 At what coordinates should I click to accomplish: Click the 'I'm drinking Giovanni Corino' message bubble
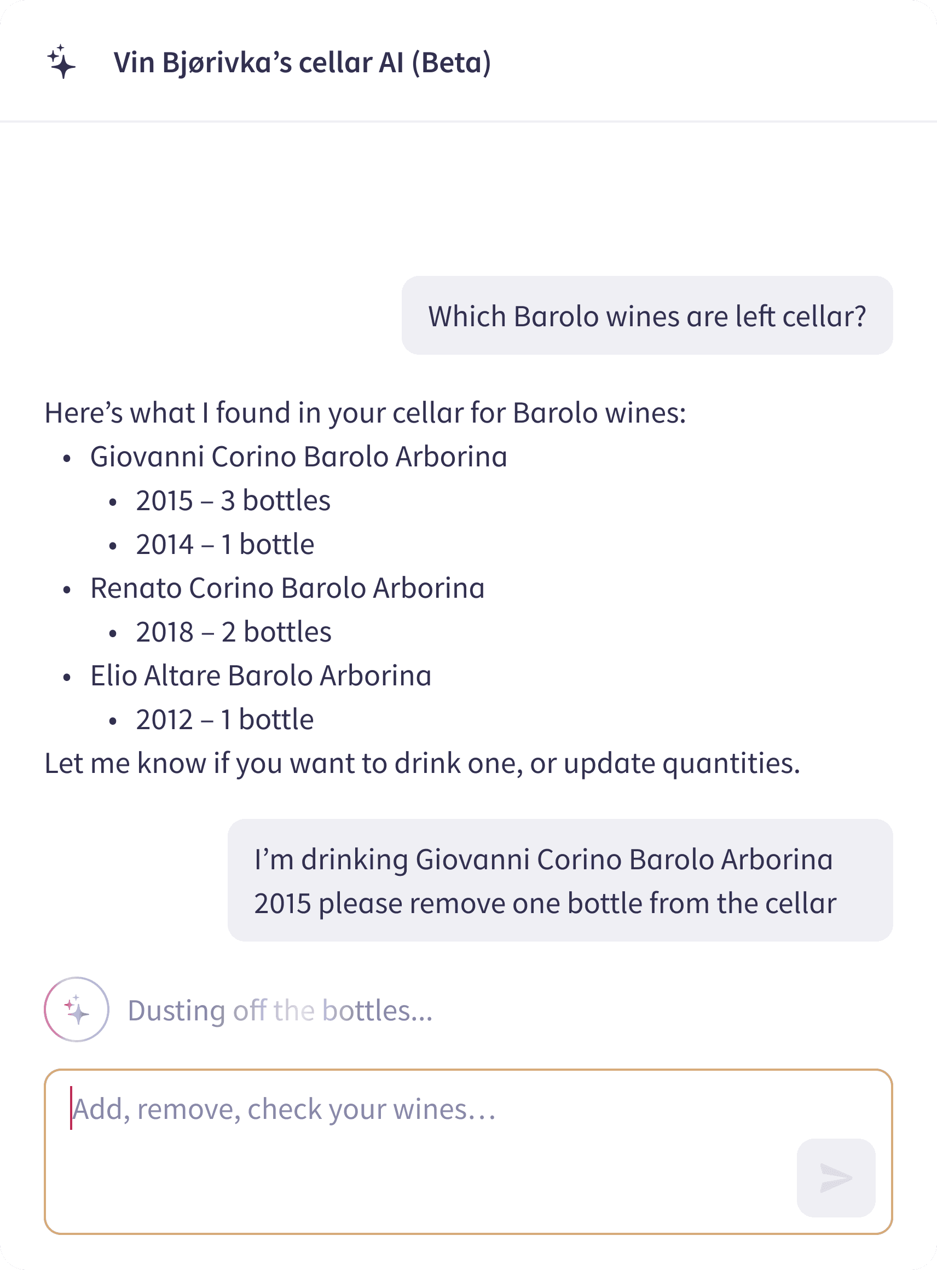[560, 880]
